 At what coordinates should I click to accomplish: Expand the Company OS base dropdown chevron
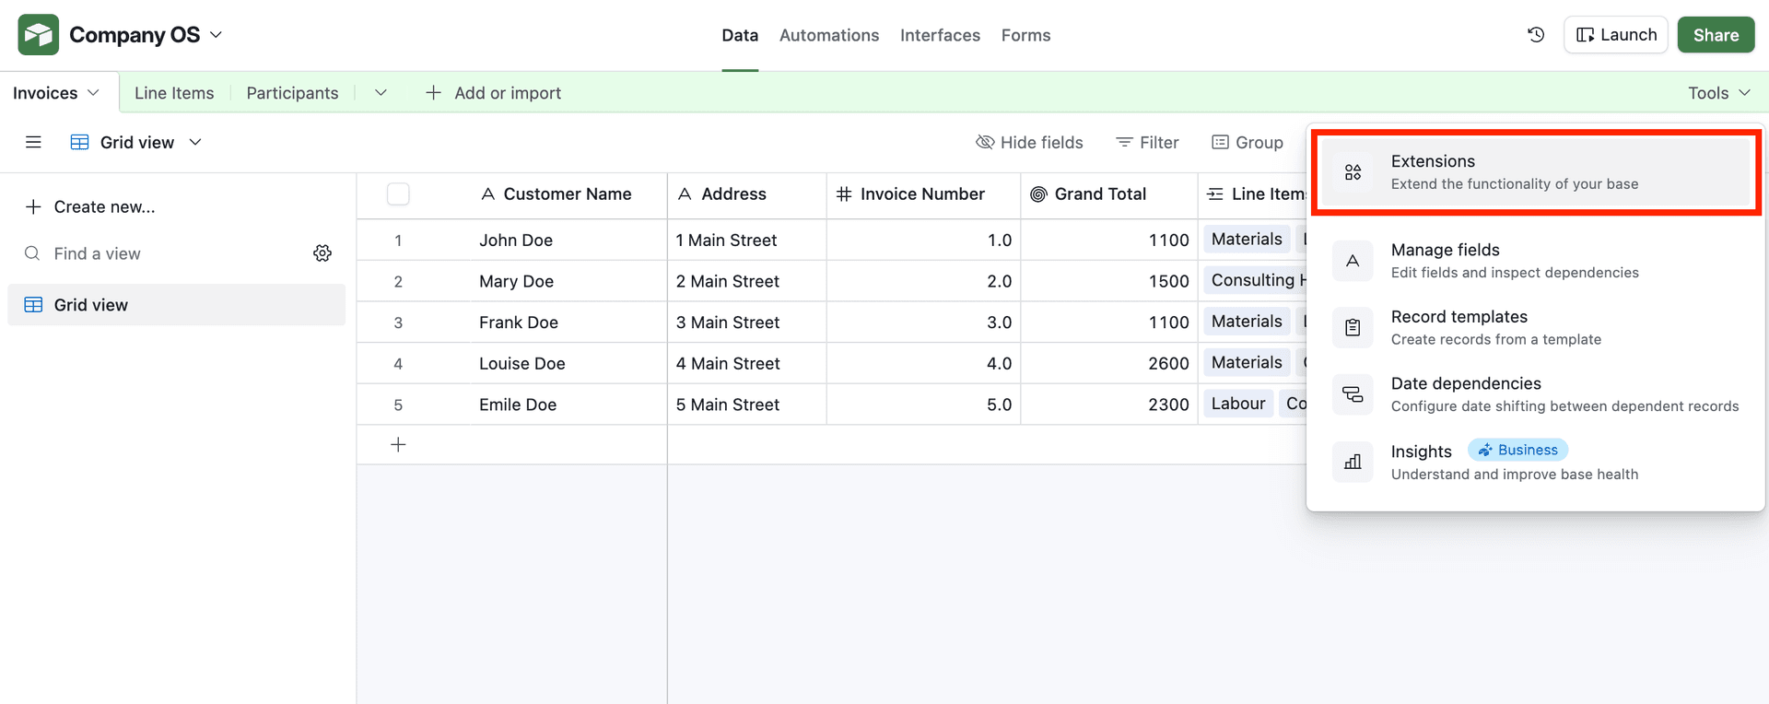click(x=217, y=35)
